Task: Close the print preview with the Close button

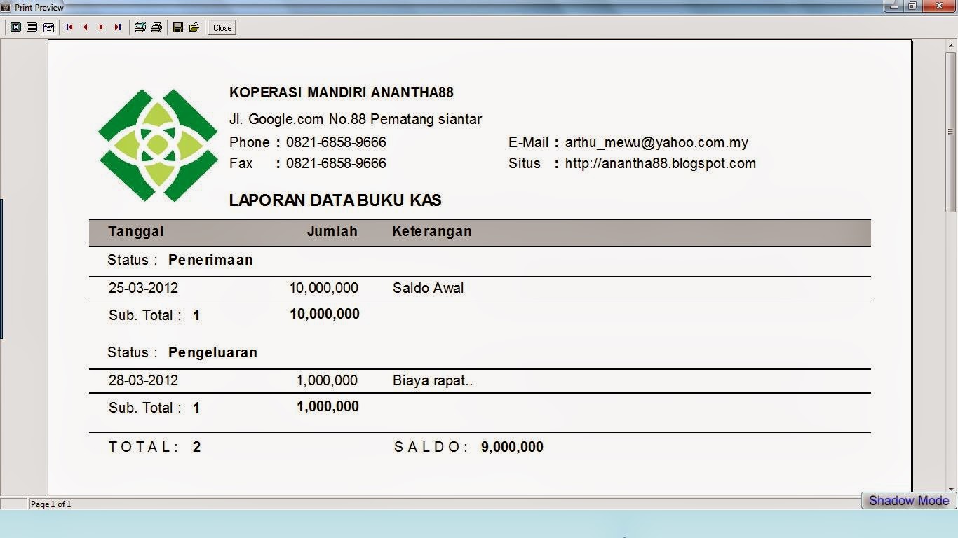Action: coord(222,28)
